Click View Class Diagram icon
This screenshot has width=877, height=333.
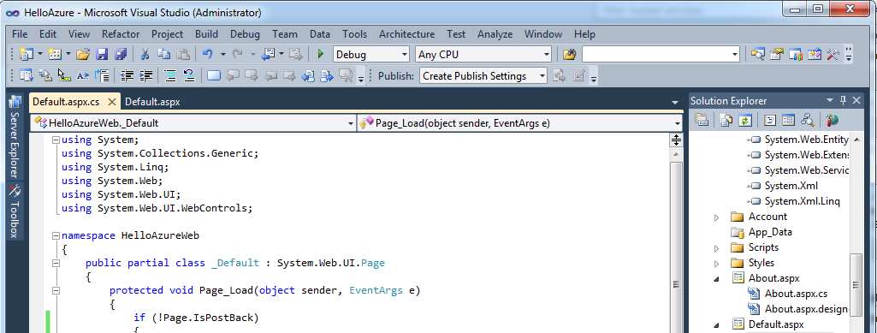point(807,120)
